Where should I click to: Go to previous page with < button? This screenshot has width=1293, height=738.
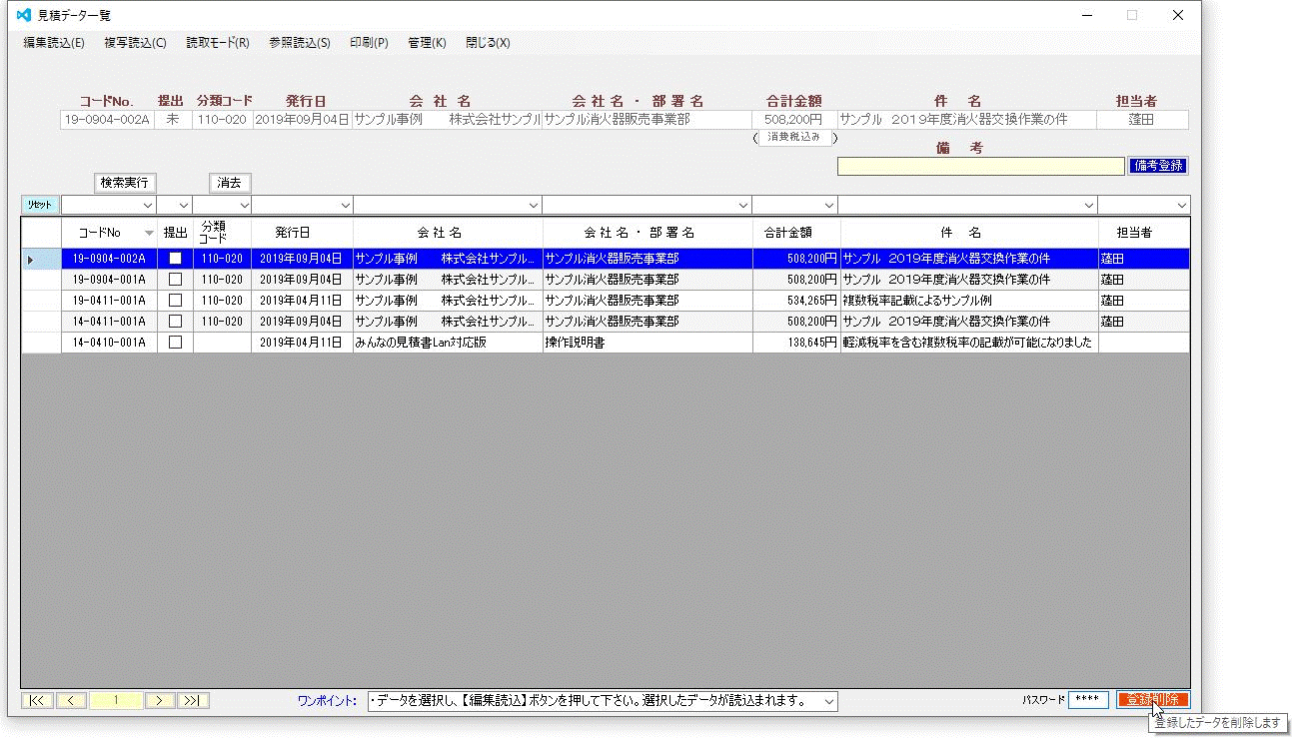tap(71, 701)
